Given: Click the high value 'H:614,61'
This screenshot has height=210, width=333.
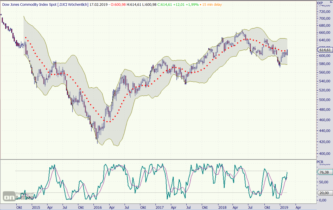Looking at the screenshot, I should (x=134, y=5).
